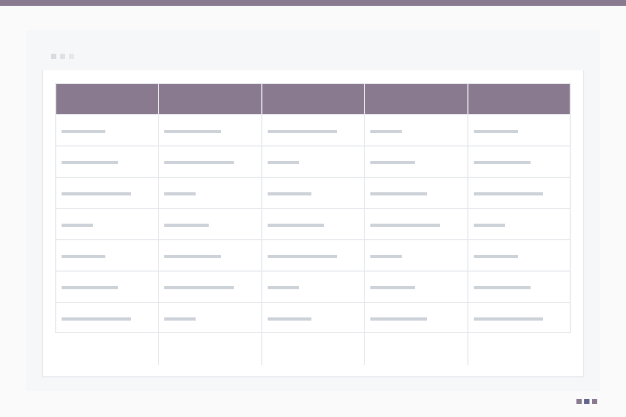Click the first purple square bottom-right
Screen dimensions: 626x417
point(579,401)
